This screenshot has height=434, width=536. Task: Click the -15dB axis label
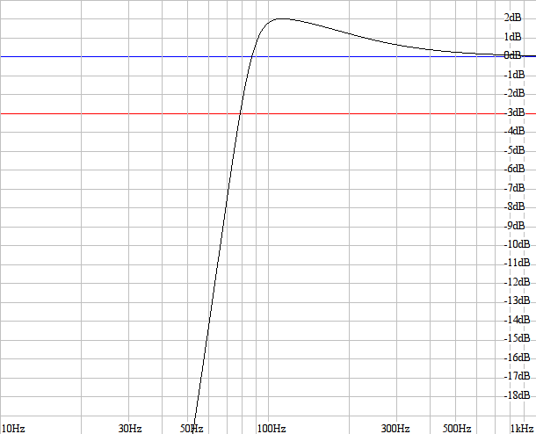[517, 338]
